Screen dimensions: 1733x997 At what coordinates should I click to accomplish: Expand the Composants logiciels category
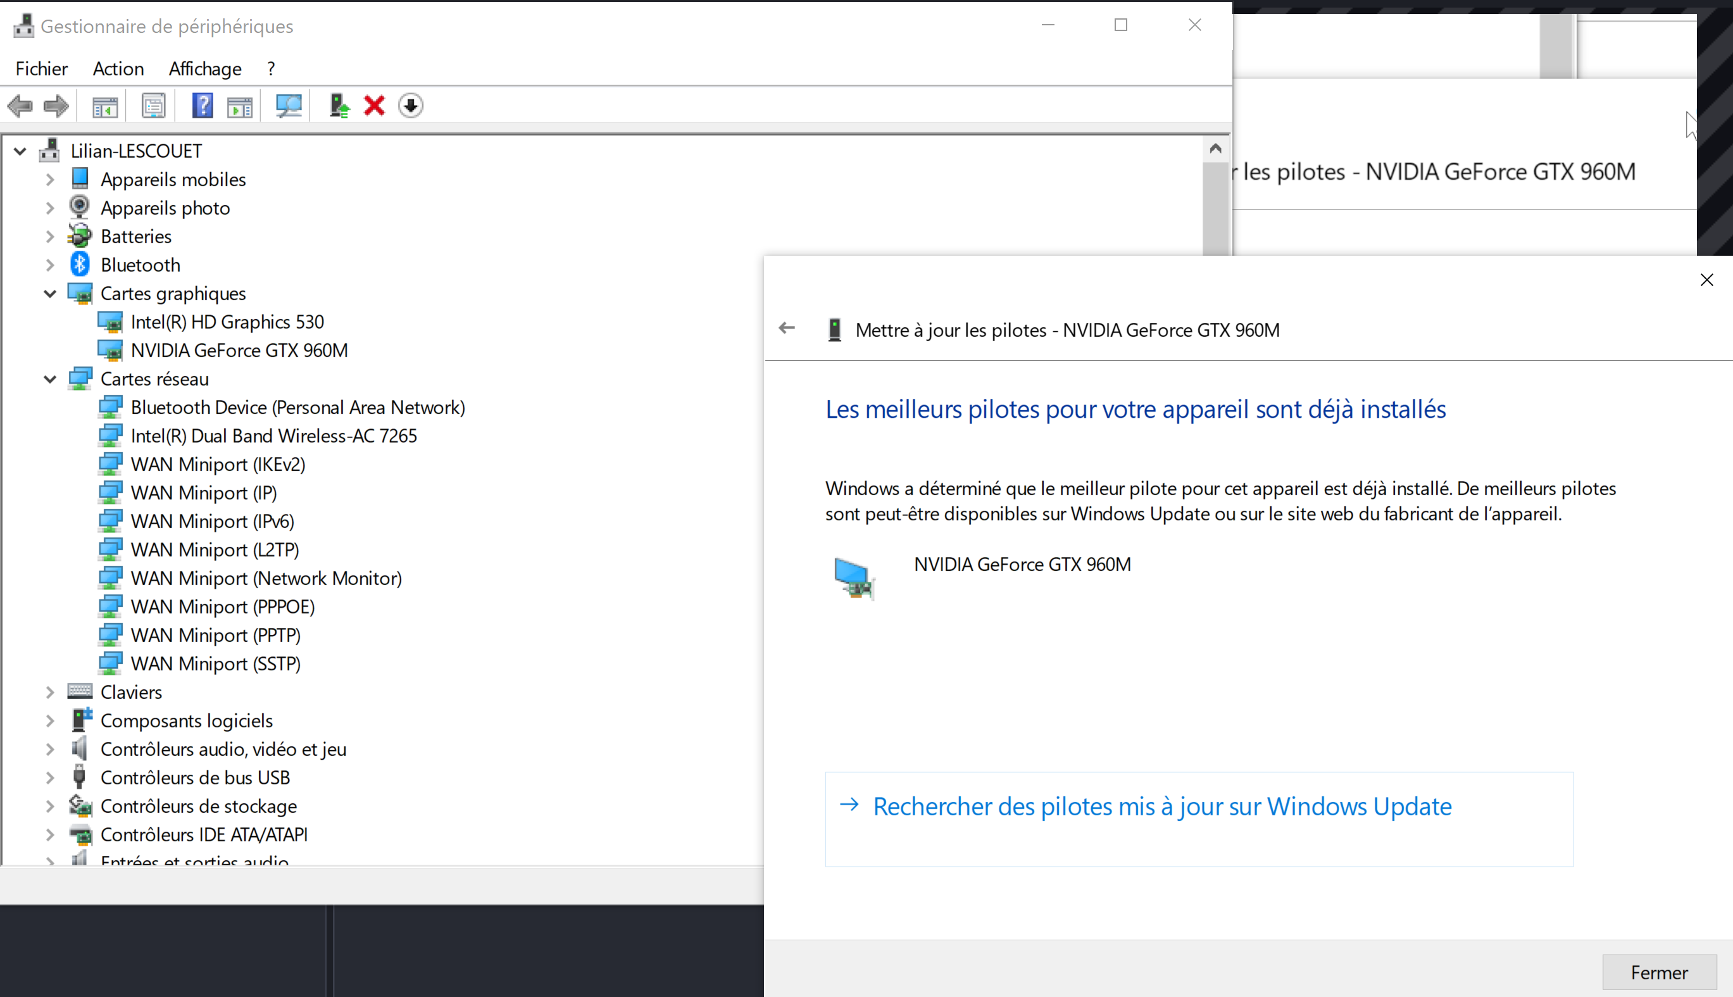(50, 721)
